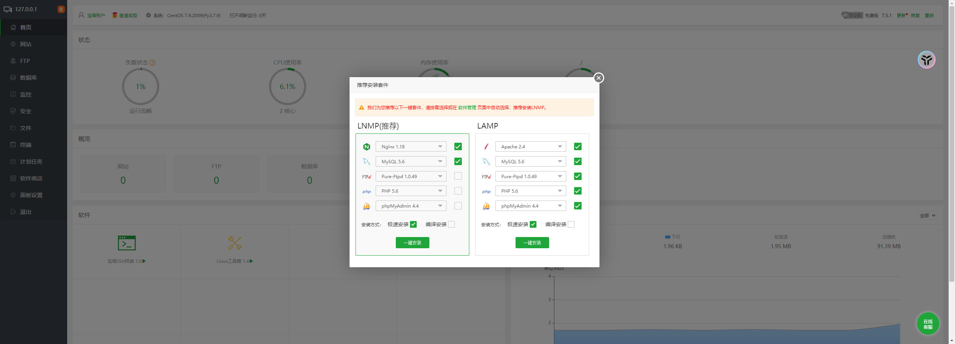955x344 pixels.
Task: Uncheck Nginx 1.18 in LNMP
Action: 458,147
